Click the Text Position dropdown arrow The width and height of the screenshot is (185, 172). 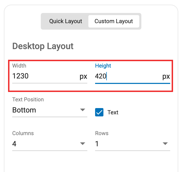83,110
